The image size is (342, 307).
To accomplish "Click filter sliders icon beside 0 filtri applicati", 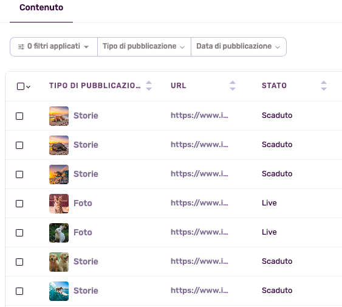I will (x=21, y=47).
